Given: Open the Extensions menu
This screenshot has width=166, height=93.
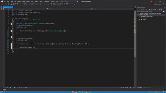Looking at the screenshot, I should click(x=46, y=1).
